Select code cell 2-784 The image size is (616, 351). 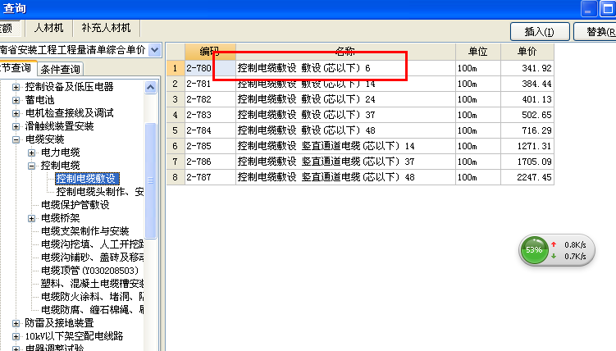pyautogui.click(x=210, y=130)
